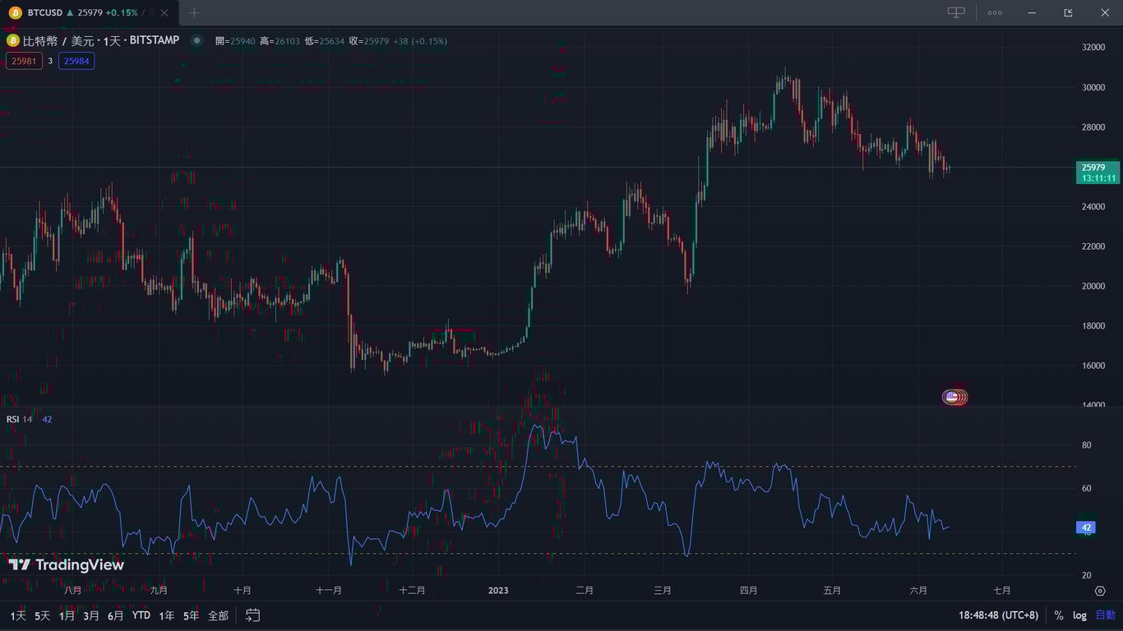Select the BTCUSD chart tab
The height and width of the screenshot is (631, 1123).
(89, 13)
